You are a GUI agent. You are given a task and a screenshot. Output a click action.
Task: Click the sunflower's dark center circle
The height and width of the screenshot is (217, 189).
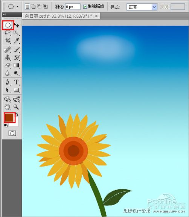pyautogui.click(x=73, y=151)
